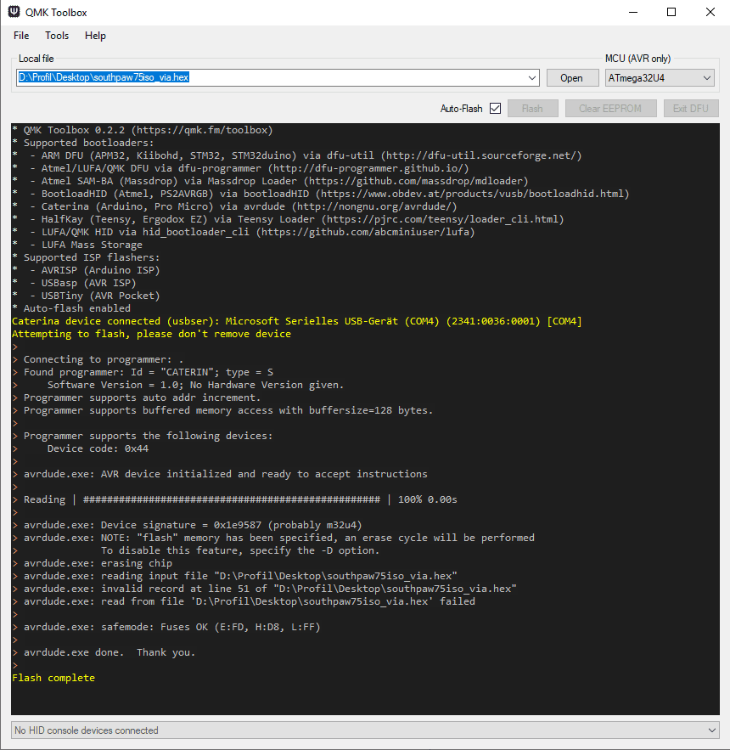This screenshot has height=750, width=730.
Task: Open the Tools menu
Action: [57, 36]
